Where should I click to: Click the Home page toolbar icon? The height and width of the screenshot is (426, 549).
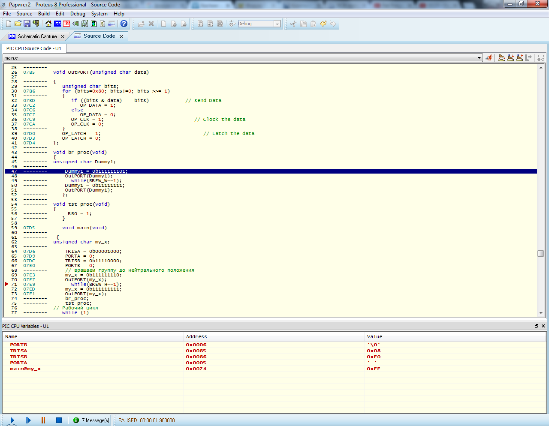pyautogui.click(x=48, y=24)
